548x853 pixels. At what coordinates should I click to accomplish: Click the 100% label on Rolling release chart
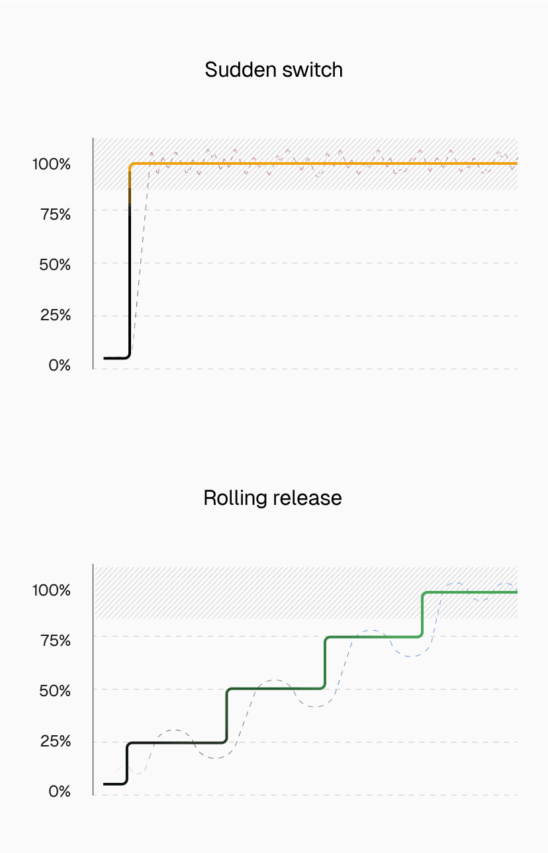pyautogui.click(x=52, y=590)
